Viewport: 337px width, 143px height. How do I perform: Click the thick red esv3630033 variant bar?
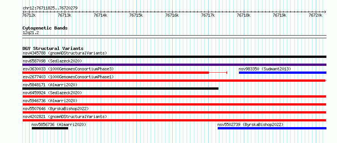click(x=115, y=73)
